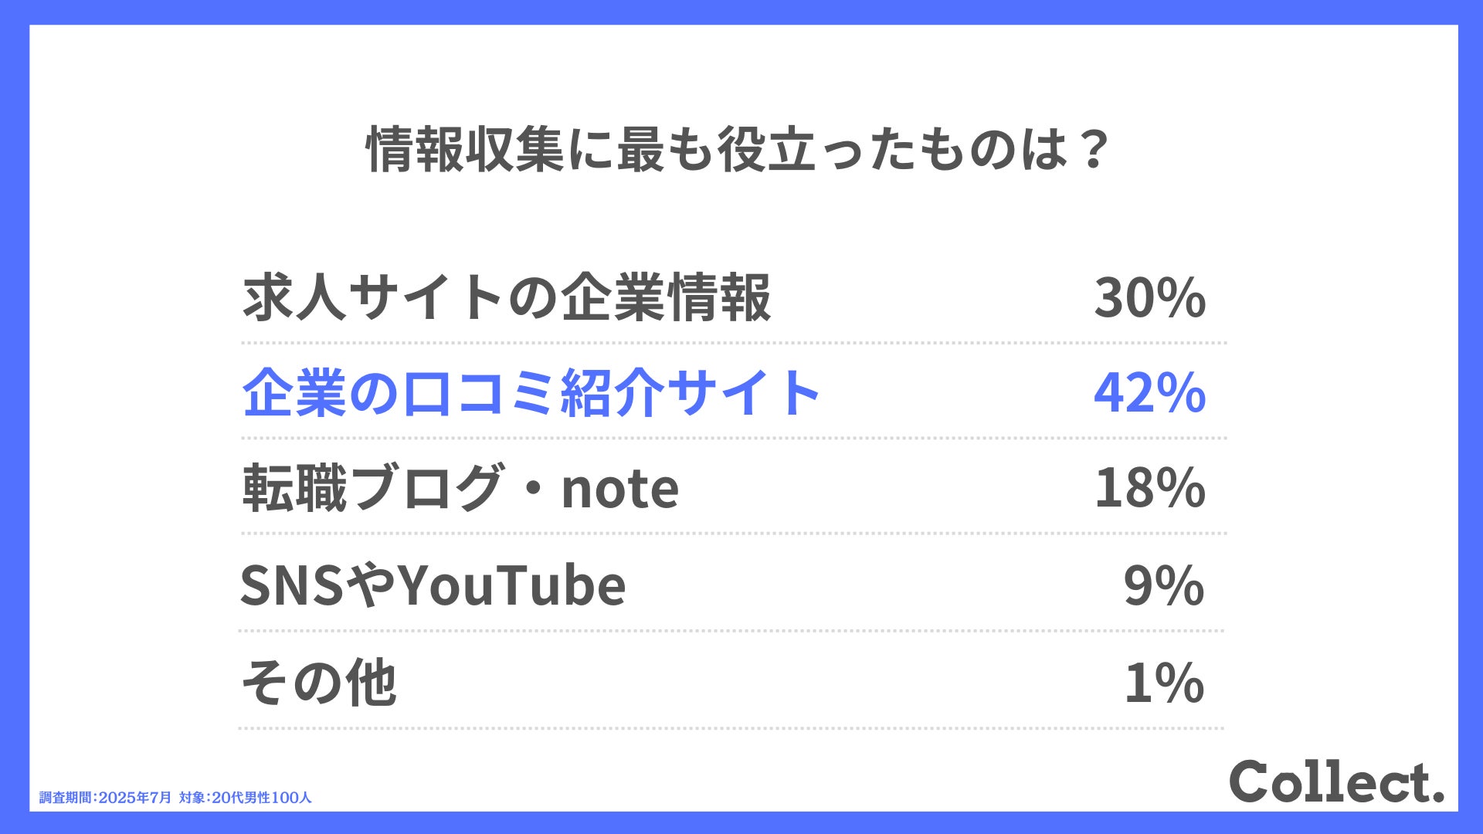The width and height of the screenshot is (1483, 834).
Task: Select the blue 企業の口コミ紹介サイト label
Action: (x=531, y=392)
